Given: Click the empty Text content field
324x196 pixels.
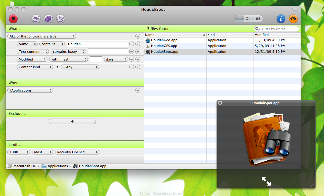Looking at the screenshot, I should click(108, 52).
